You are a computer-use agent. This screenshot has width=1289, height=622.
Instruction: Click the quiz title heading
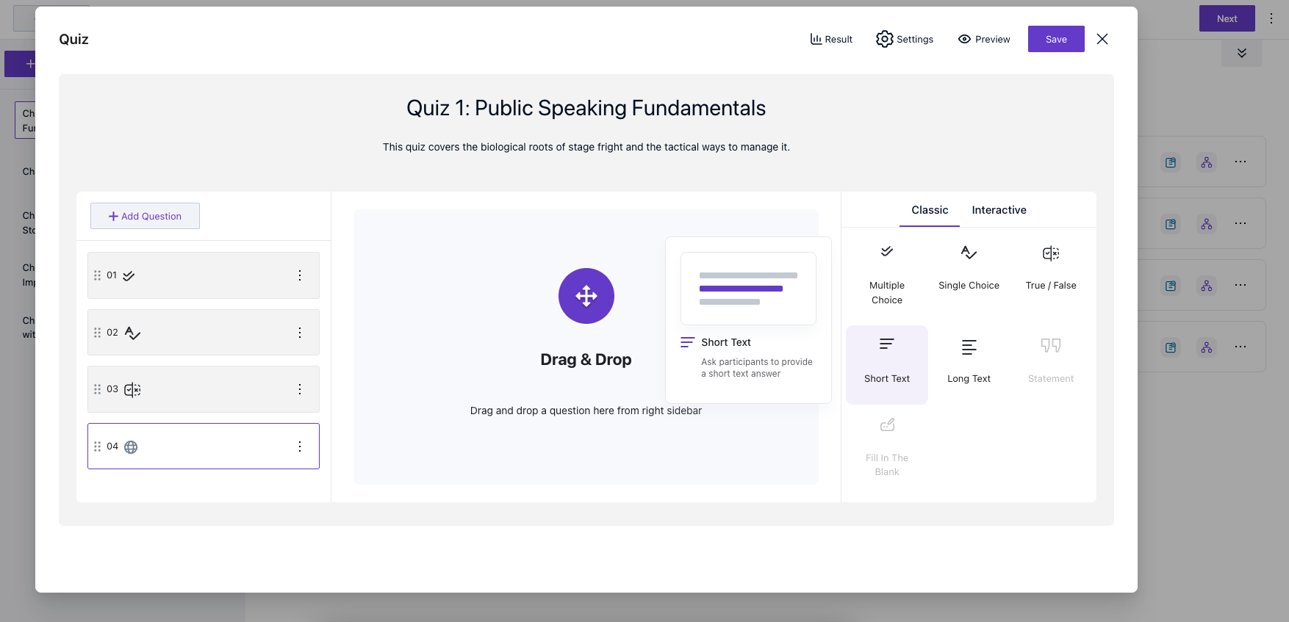pyautogui.click(x=586, y=108)
